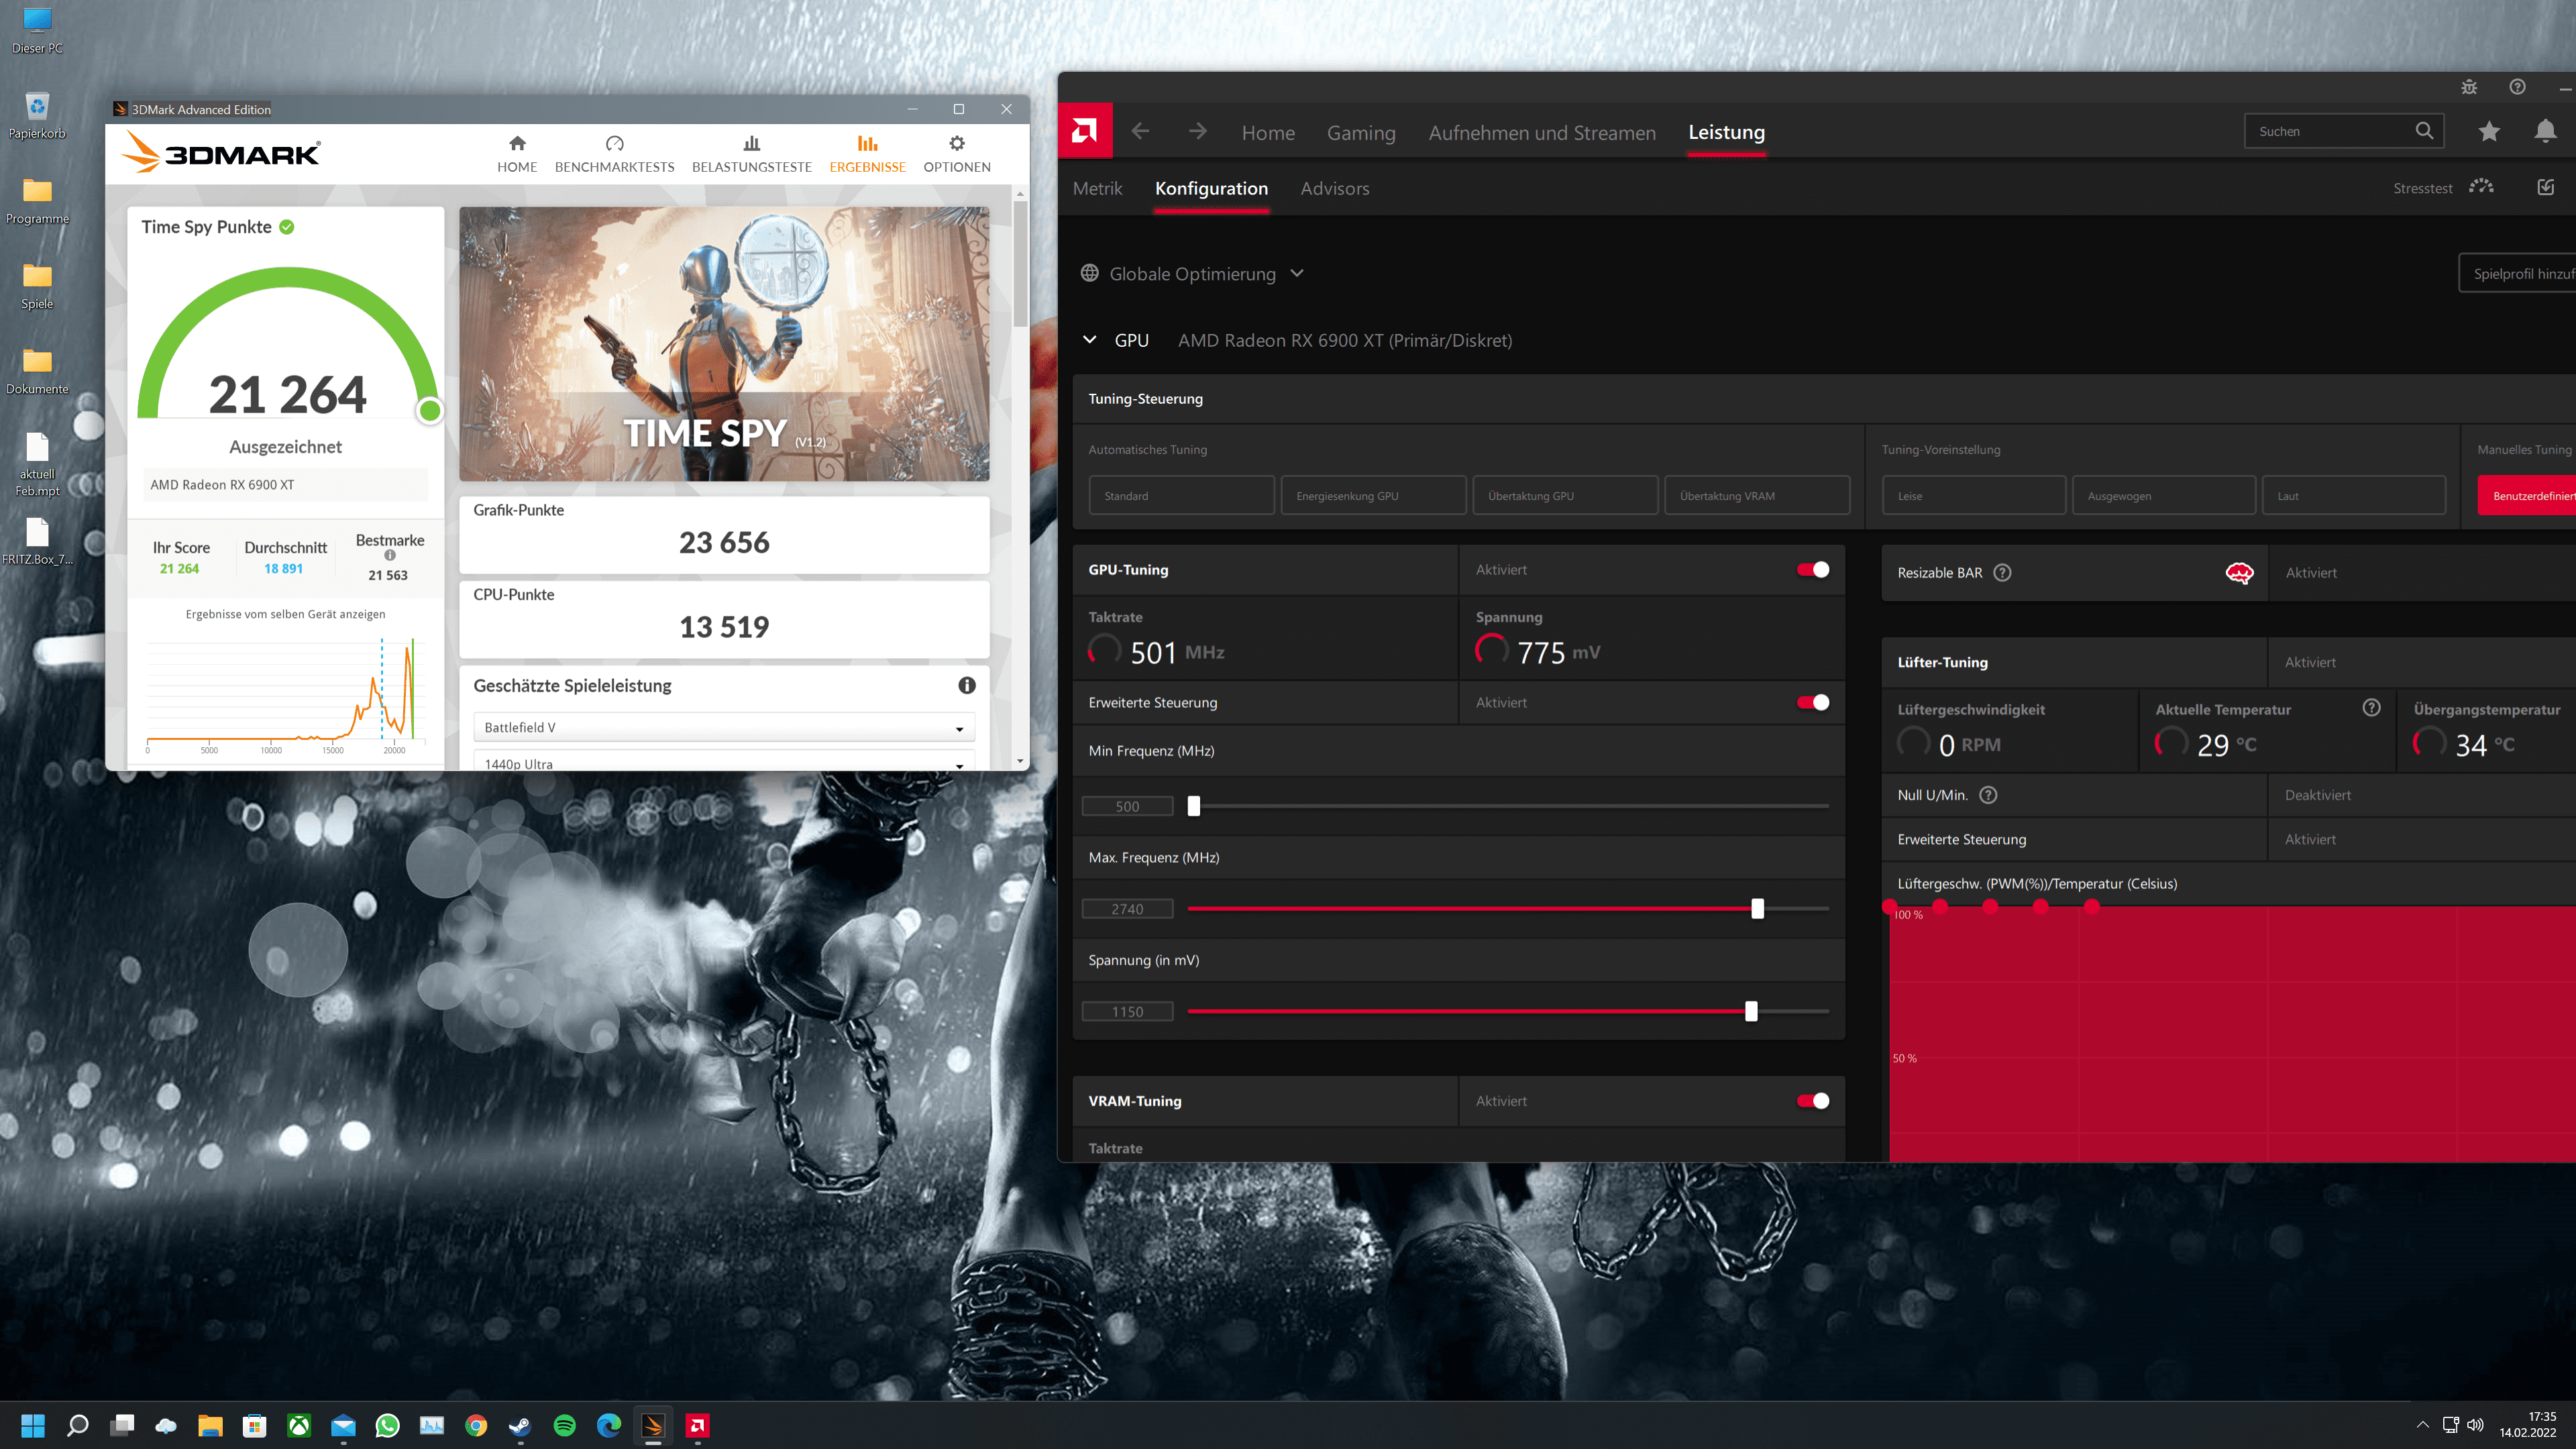
Task: Click the Max. Frequenz slider handle
Action: coord(1757,909)
